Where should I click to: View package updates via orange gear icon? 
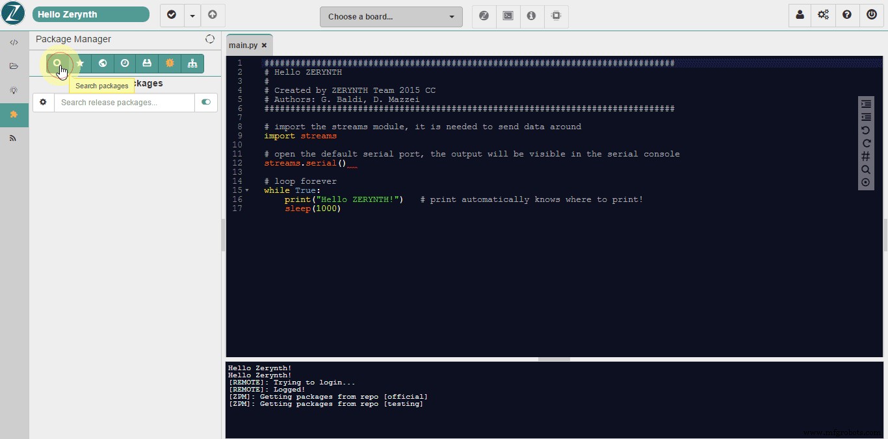pyautogui.click(x=169, y=64)
